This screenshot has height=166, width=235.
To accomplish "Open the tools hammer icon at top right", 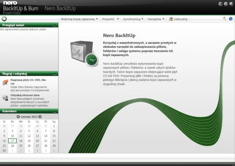I will (225, 19).
